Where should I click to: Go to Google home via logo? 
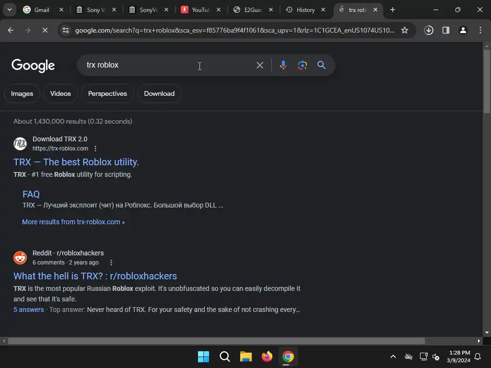pos(33,65)
